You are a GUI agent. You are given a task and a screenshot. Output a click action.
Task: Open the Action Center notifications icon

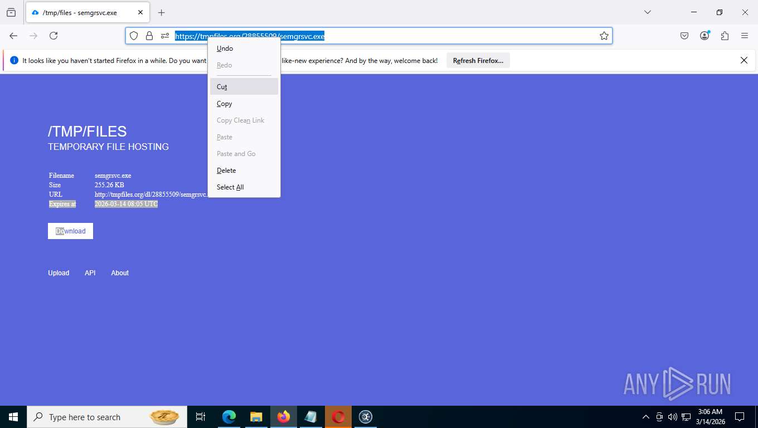[740, 417]
